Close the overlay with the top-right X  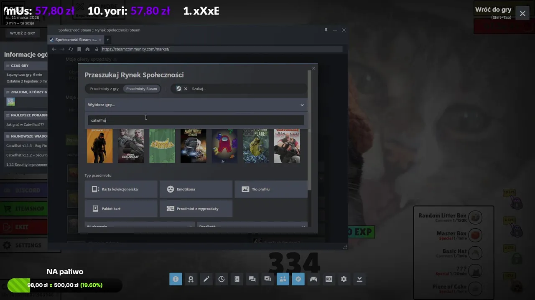(x=522, y=13)
